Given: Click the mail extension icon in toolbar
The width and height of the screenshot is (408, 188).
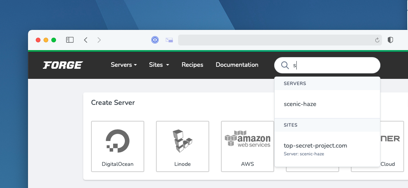Looking at the screenshot, I should [169, 40].
